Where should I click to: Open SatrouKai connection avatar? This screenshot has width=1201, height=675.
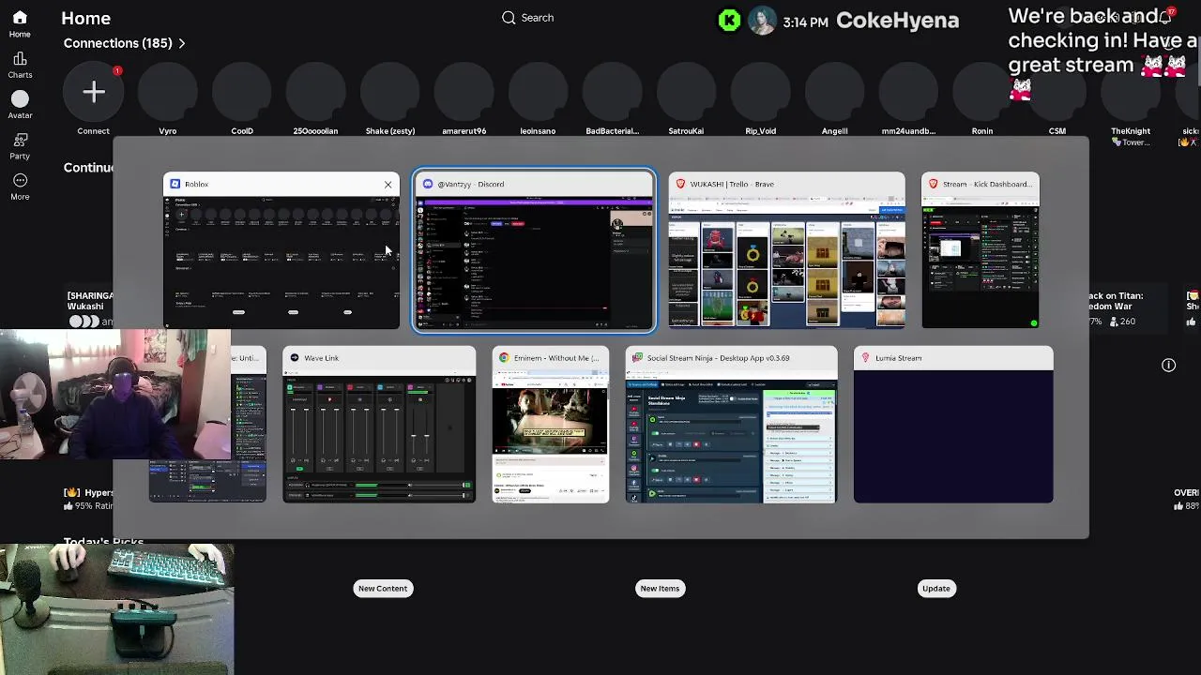coord(686,92)
